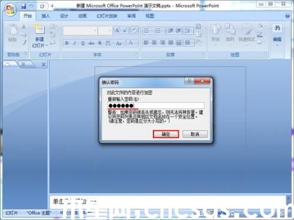The image size is (294, 220).
Task: Click the bullets list icon
Action: point(147,31)
